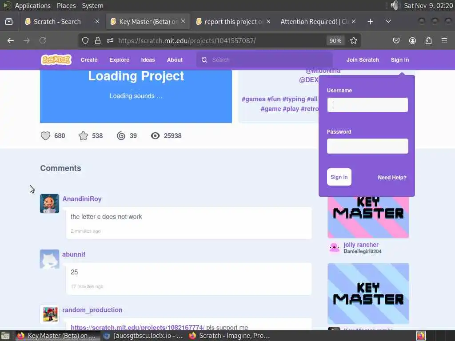Close the Attention Required tab

354,21
